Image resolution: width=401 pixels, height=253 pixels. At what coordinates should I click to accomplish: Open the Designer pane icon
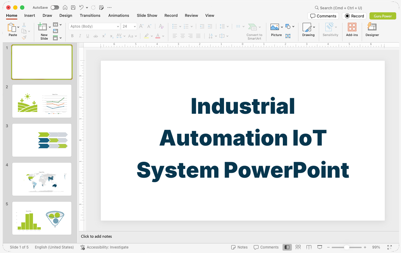[x=372, y=26]
